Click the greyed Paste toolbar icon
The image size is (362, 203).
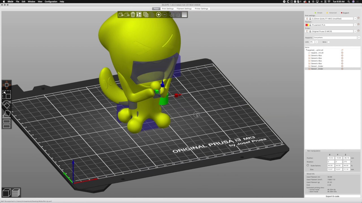coord(152,14)
